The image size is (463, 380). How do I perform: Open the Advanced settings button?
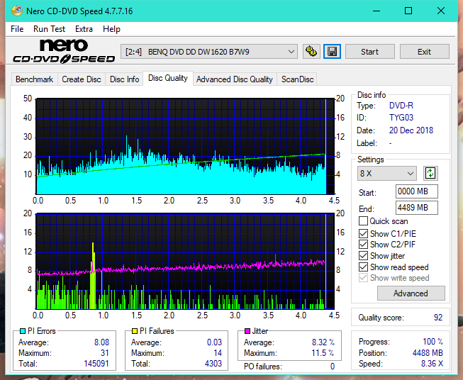tap(411, 294)
